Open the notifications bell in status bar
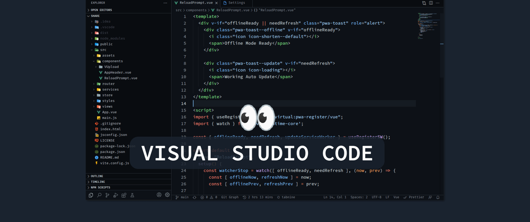 click(438, 197)
